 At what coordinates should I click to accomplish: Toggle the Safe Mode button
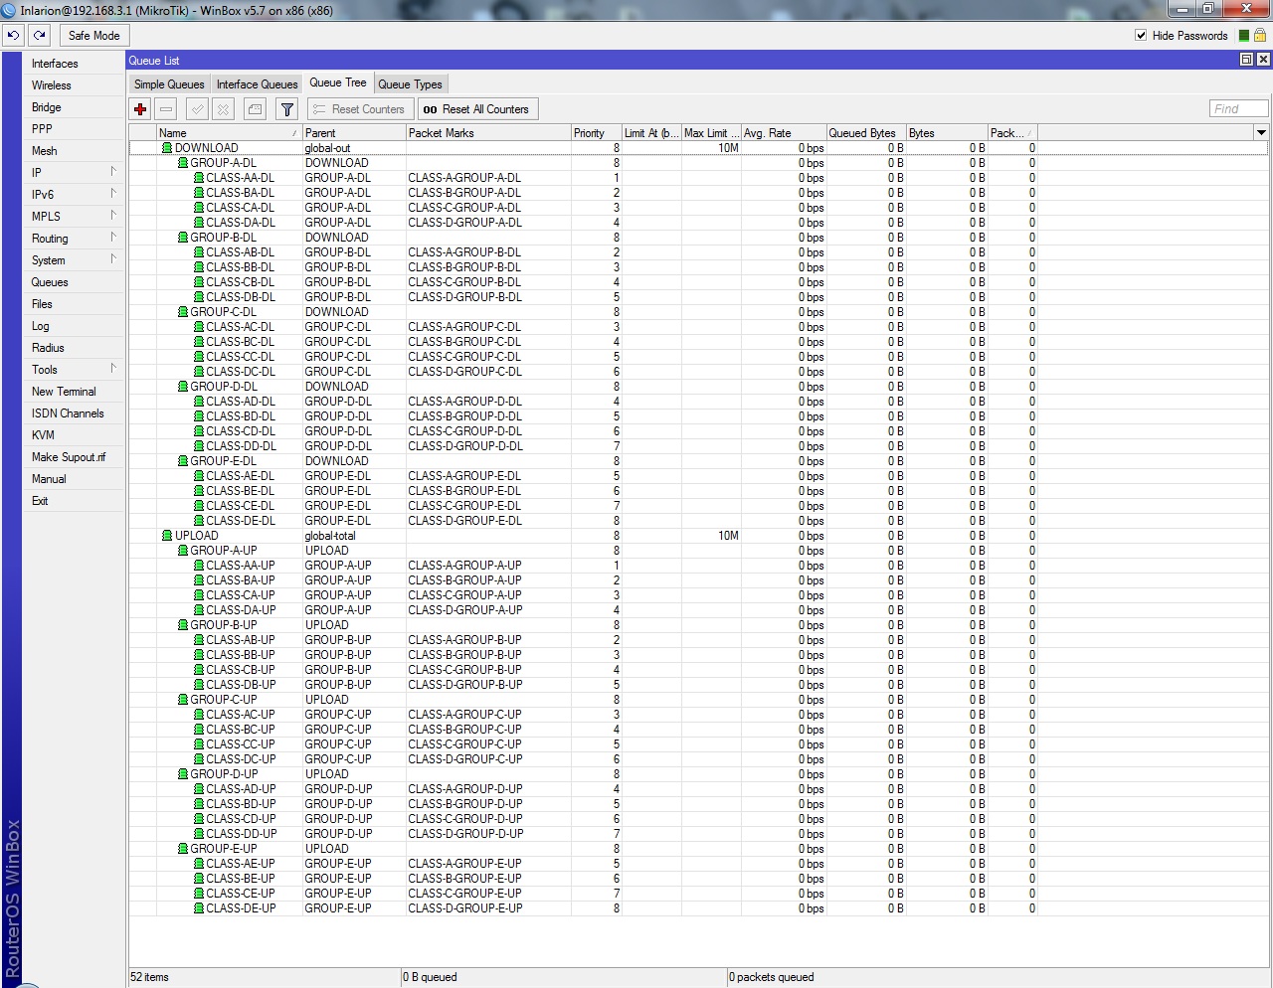pyautogui.click(x=93, y=35)
